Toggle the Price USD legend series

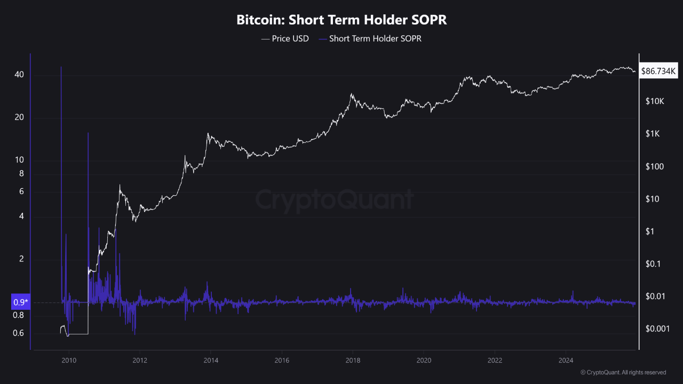(290, 38)
